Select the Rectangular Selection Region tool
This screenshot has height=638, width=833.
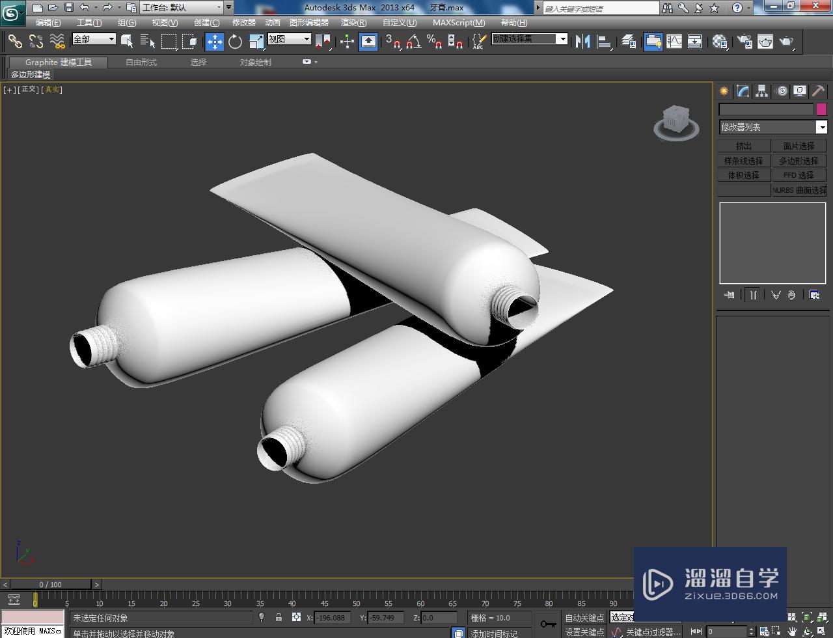click(x=169, y=42)
